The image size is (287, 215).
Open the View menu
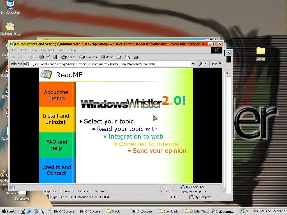coord(34,50)
